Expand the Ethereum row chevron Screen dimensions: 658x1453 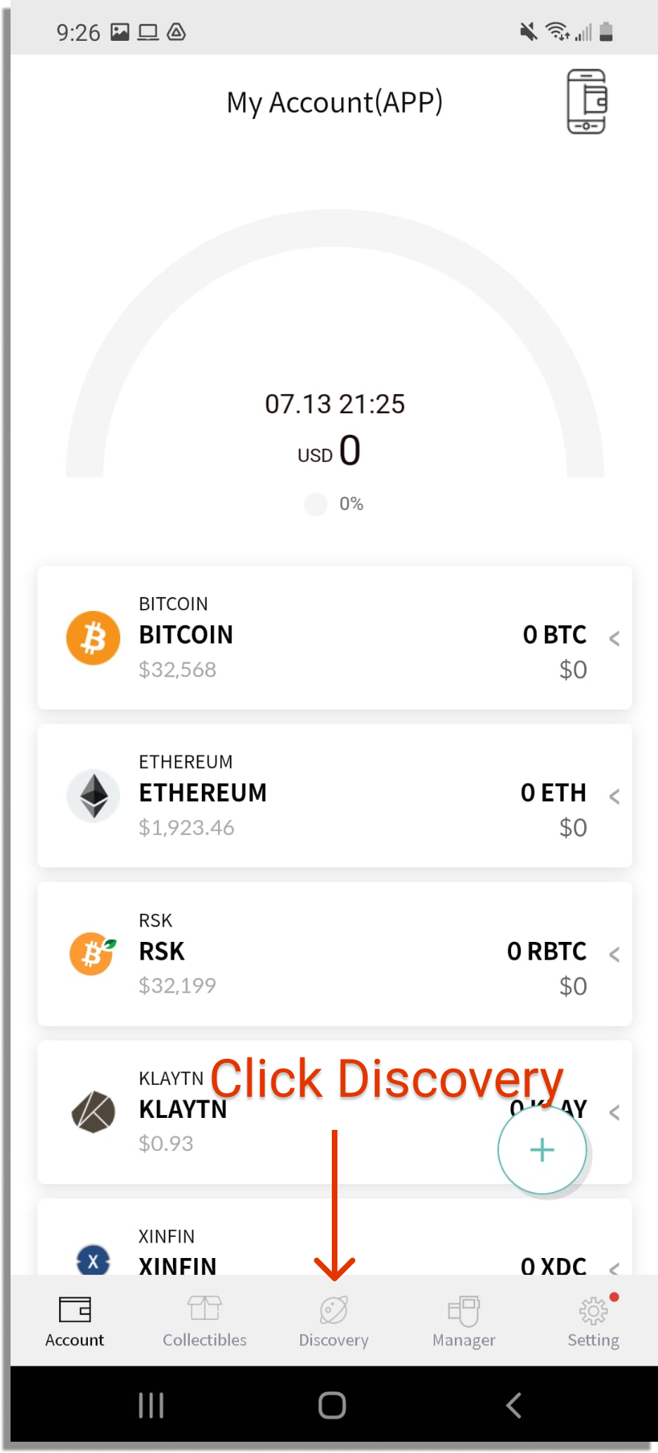[614, 796]
